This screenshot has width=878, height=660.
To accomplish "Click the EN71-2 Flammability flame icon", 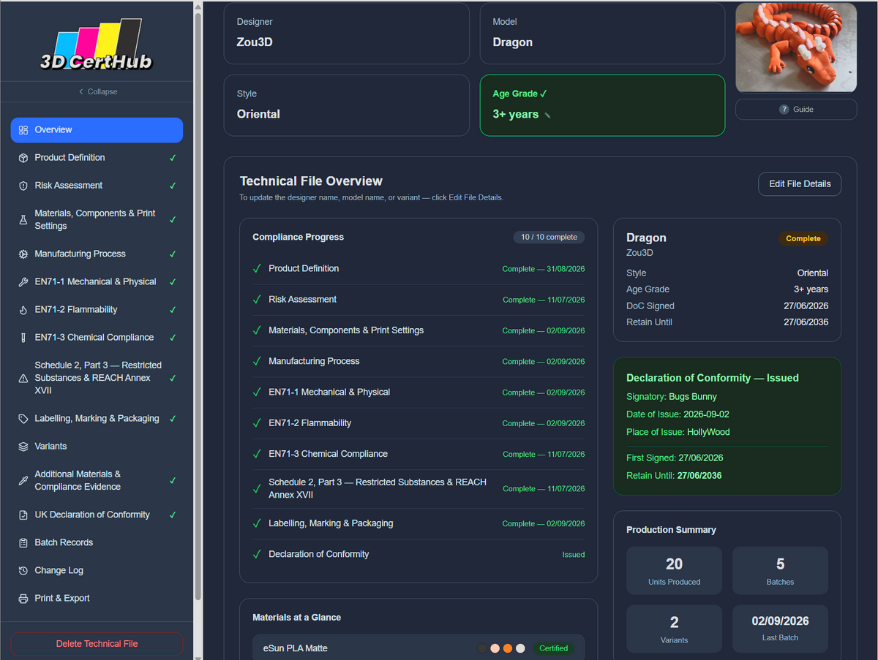I will pos(23,310).
